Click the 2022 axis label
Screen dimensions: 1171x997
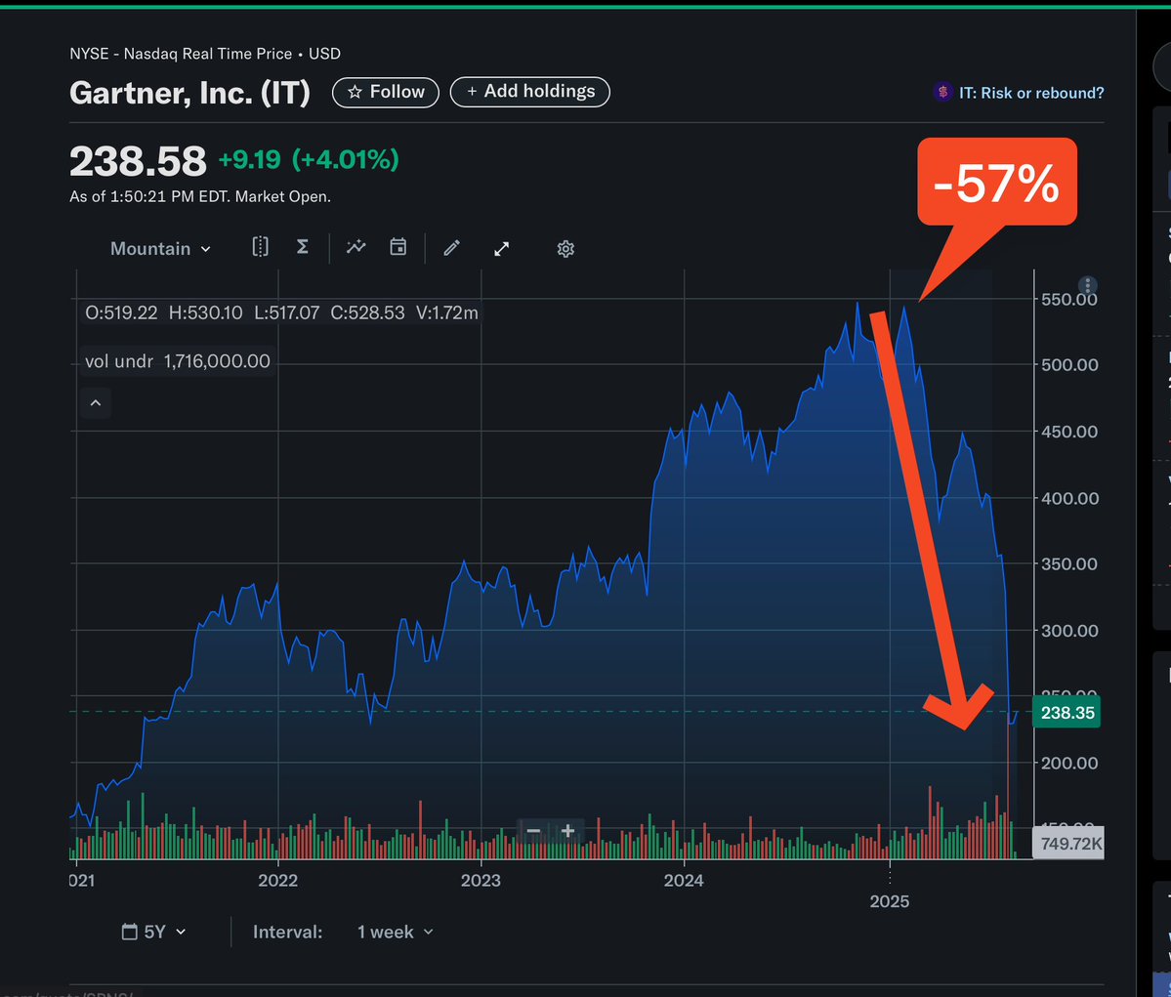click(x=277, y=881)
